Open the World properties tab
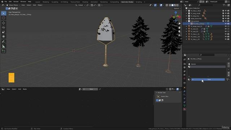The height and width of the screenshot is (130, 231). click(184, 79)
